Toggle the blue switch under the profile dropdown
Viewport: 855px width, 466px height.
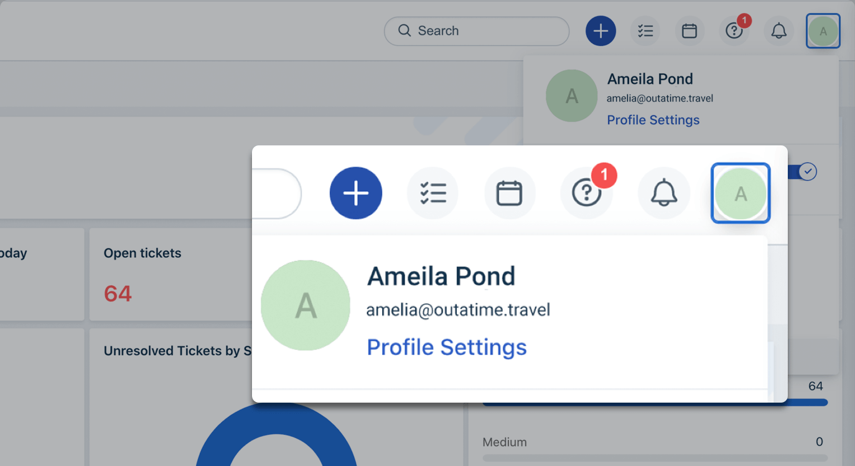[803, 171]
